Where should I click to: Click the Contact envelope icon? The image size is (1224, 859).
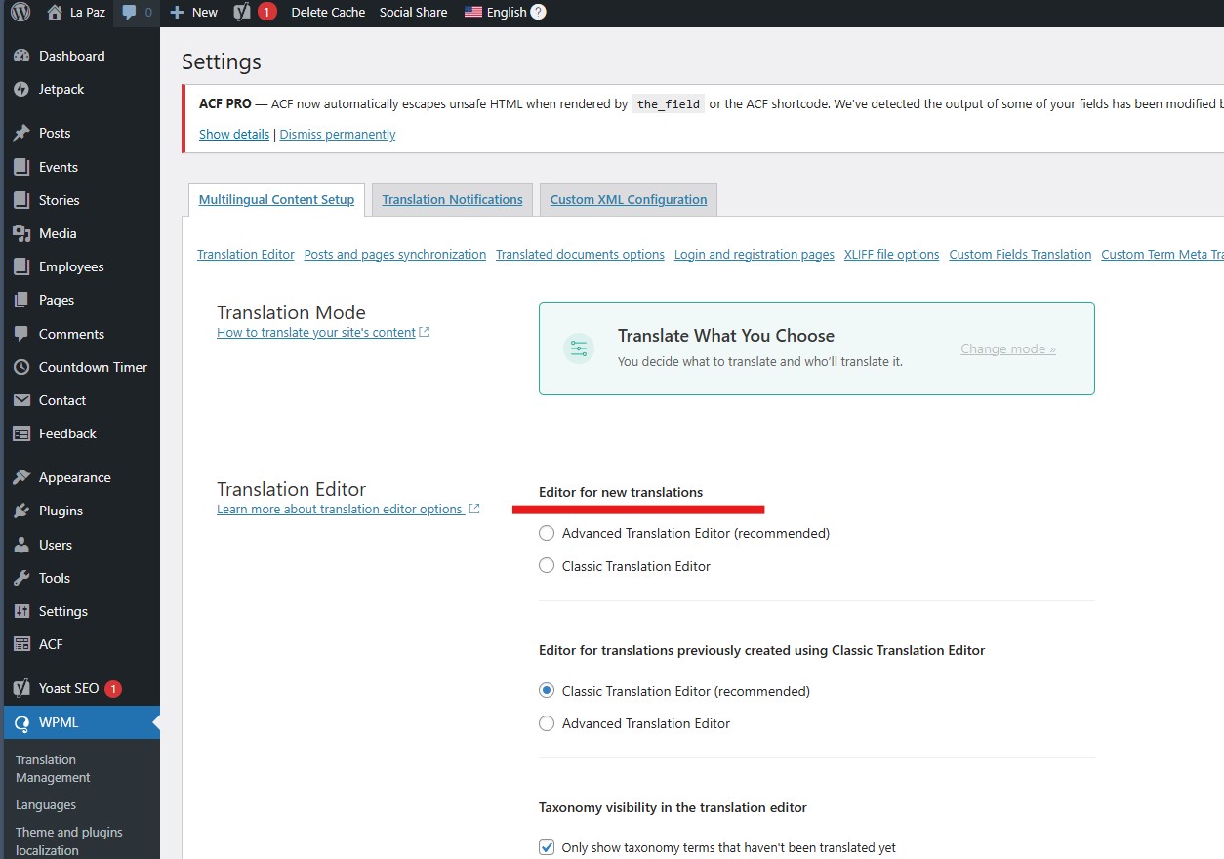[x=21, y=401]
